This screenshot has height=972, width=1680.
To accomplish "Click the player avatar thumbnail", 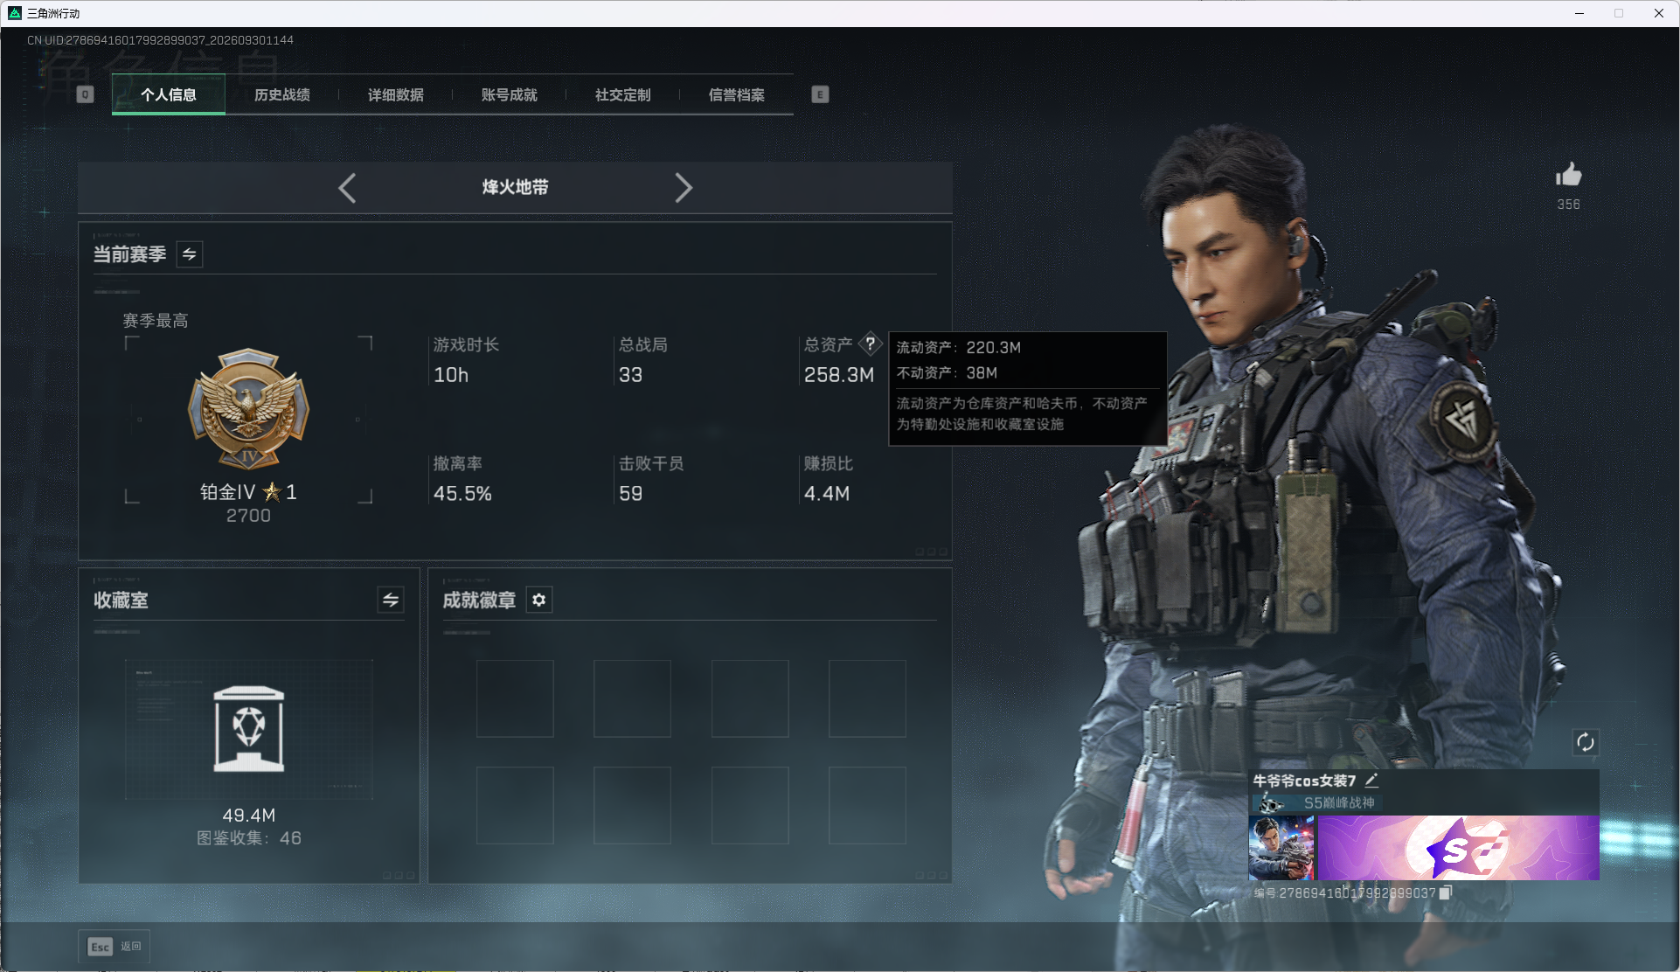I will pyautogui.click(x=1281, y=848).
